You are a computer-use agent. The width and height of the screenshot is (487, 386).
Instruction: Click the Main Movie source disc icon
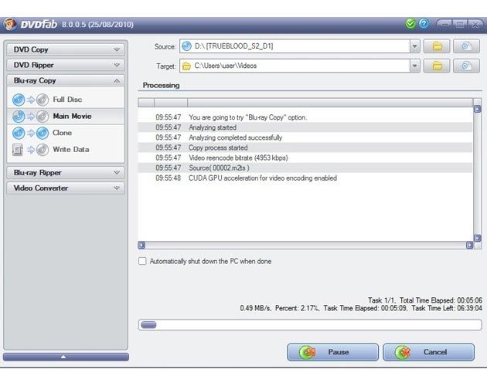(x=19, y=117)
